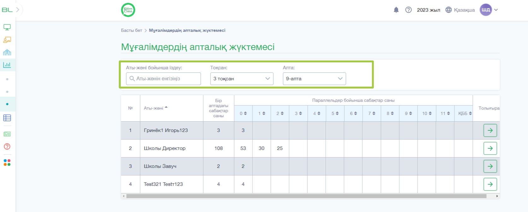Open details arrow for Гринёк1 Игорь123
528x212 pixels.
(490, 130)
